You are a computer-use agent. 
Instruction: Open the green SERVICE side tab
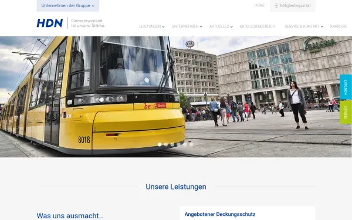(x=346, y=112)
